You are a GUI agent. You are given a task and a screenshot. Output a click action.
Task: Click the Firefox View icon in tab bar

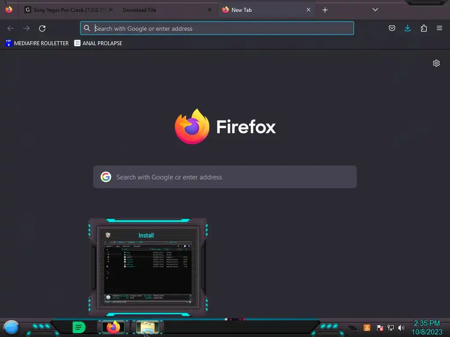point(9,10)
